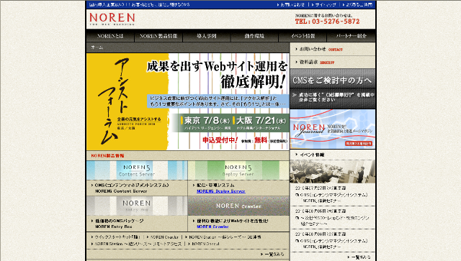461x261 pixels.
Task: Open the NOREN Journal banner
Action: [333, 129]
